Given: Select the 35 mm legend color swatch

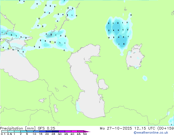Looking at the screenshot, I should tap(68, 131).
